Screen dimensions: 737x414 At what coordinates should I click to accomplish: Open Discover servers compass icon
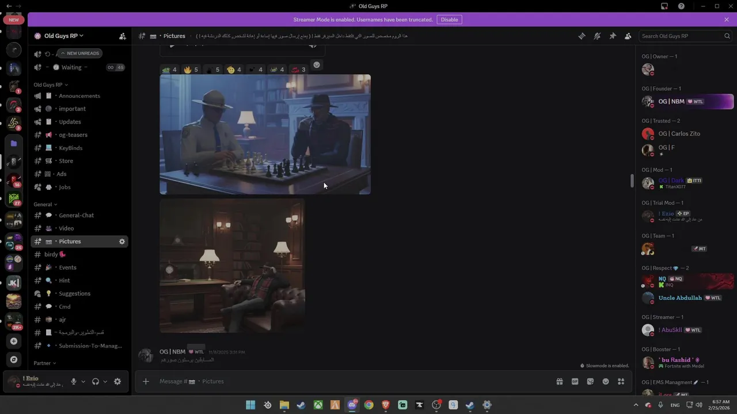coord(14,359)
